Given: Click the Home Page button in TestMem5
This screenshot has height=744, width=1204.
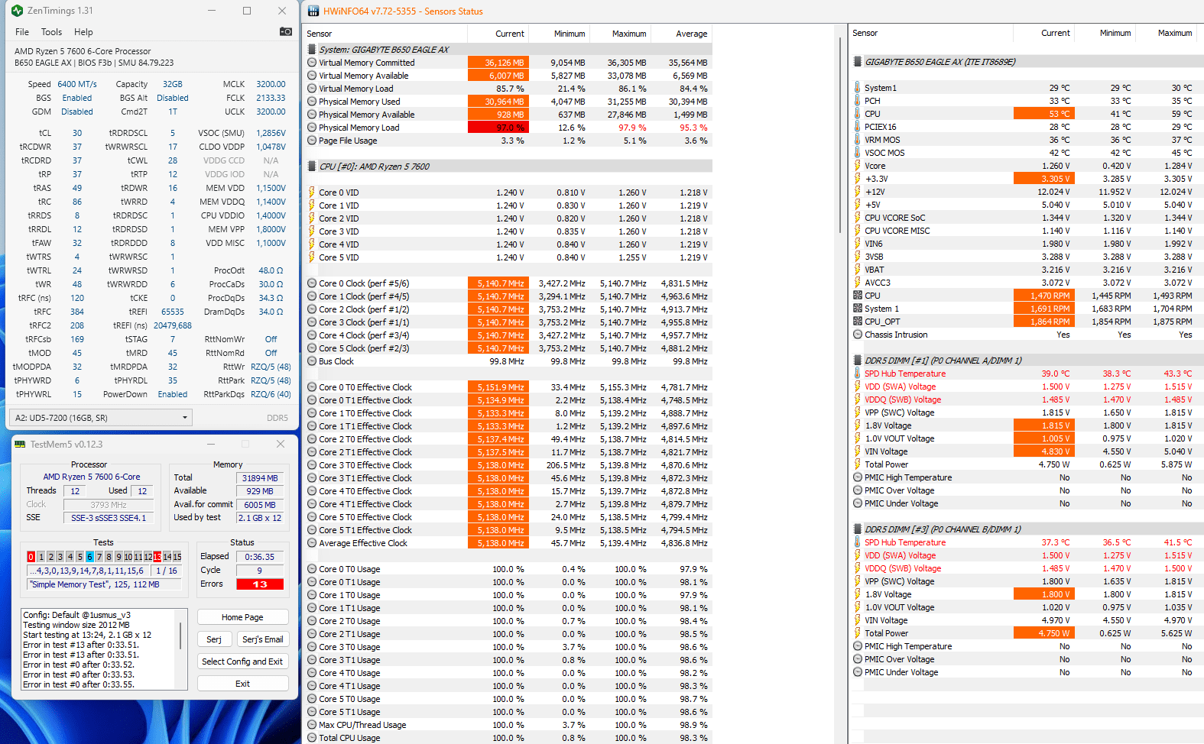Looking at the screenshot, I should [x=242, y=617].
